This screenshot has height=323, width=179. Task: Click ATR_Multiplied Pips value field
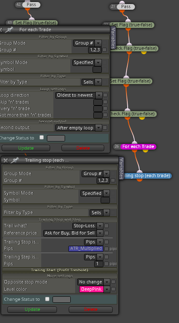point(86,249)
